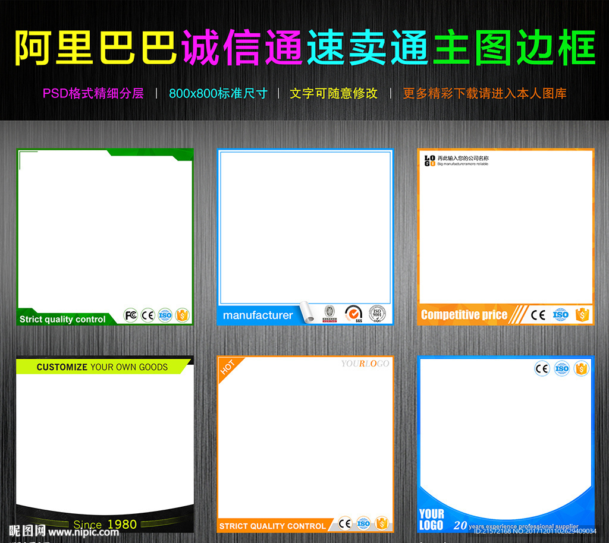
Task: Click the dollar shield atop blue curved frame
Action: click(x=582, y=368)
